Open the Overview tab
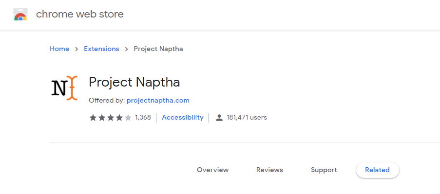The width and height of the screenshot is (440, 194). (x=213, y=170)
